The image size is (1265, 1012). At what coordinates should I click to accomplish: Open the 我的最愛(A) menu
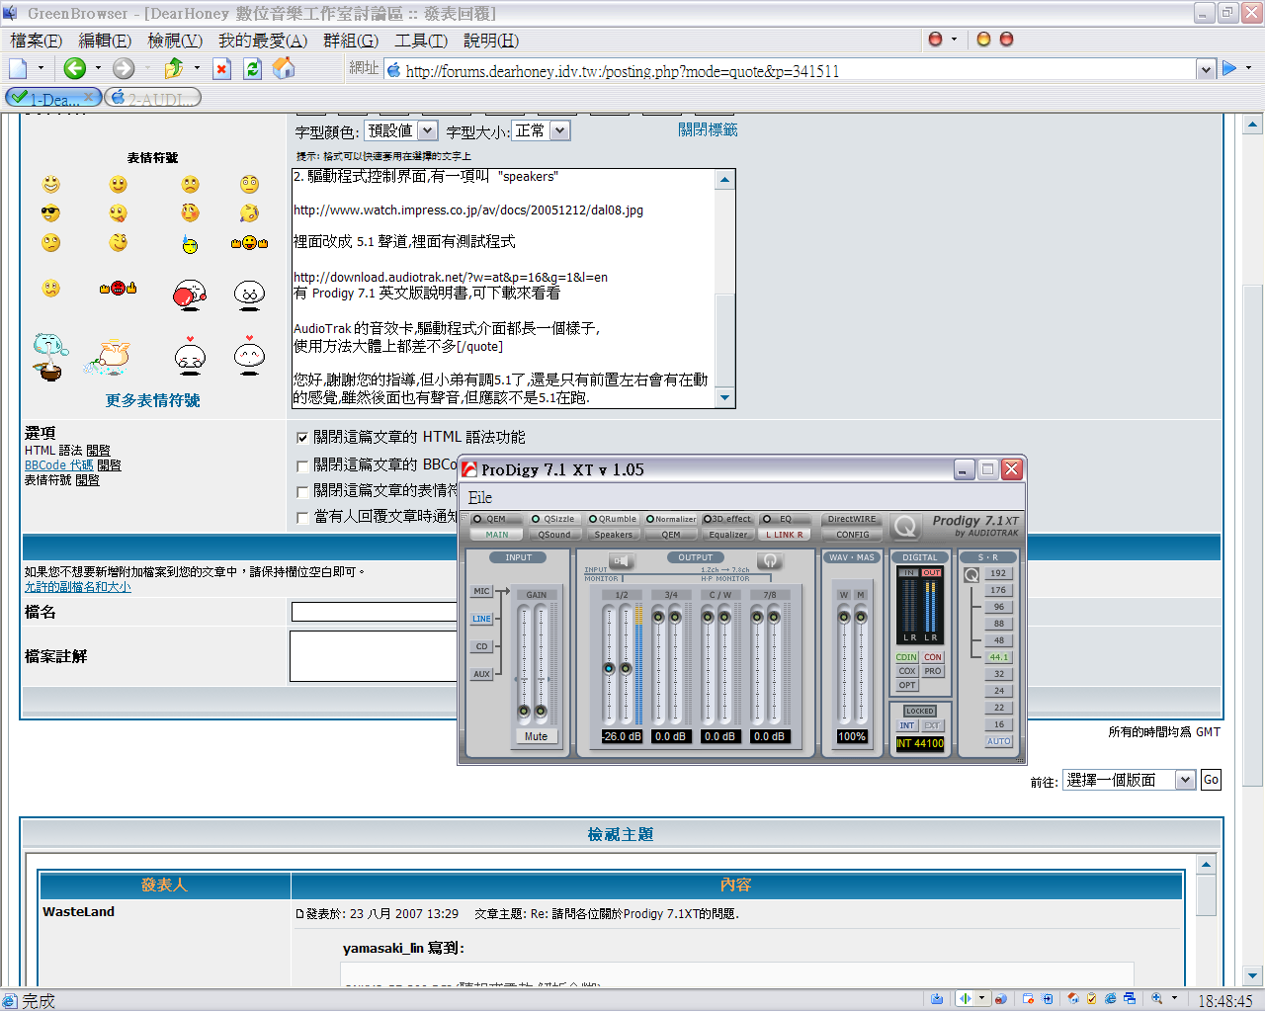coord(263,41)
